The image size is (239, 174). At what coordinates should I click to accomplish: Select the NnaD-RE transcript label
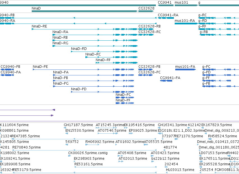tap(39, 26)
